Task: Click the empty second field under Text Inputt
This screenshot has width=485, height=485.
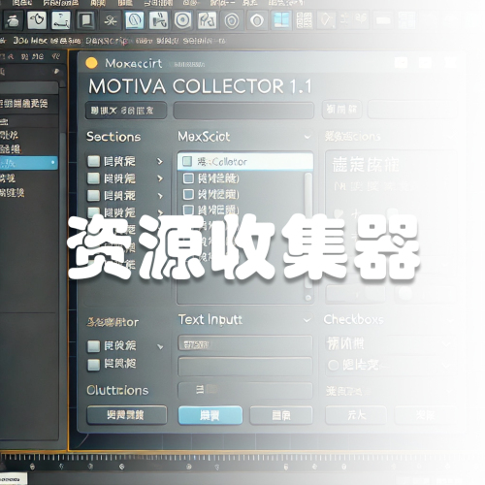Action: (x=244, y=367)
